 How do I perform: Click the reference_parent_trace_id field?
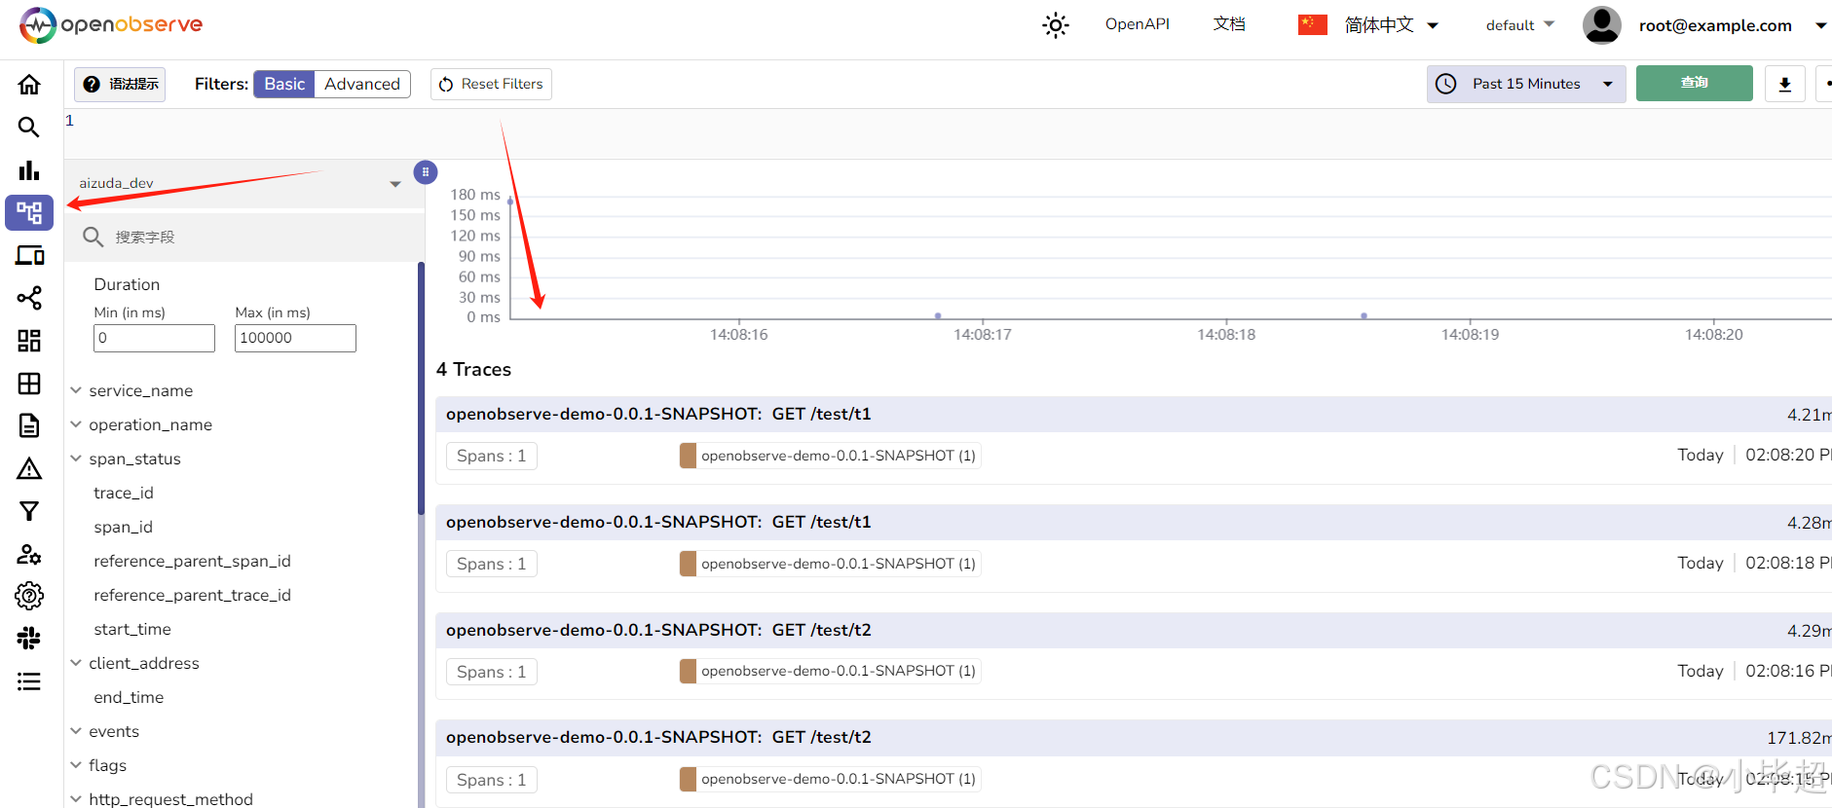click(192, 595)
